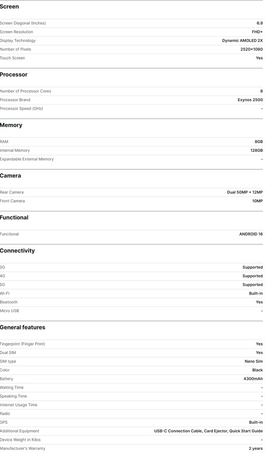Screen dimensions: 266x456
Task: Select the Processor section heading
Action: click(13, 75)
